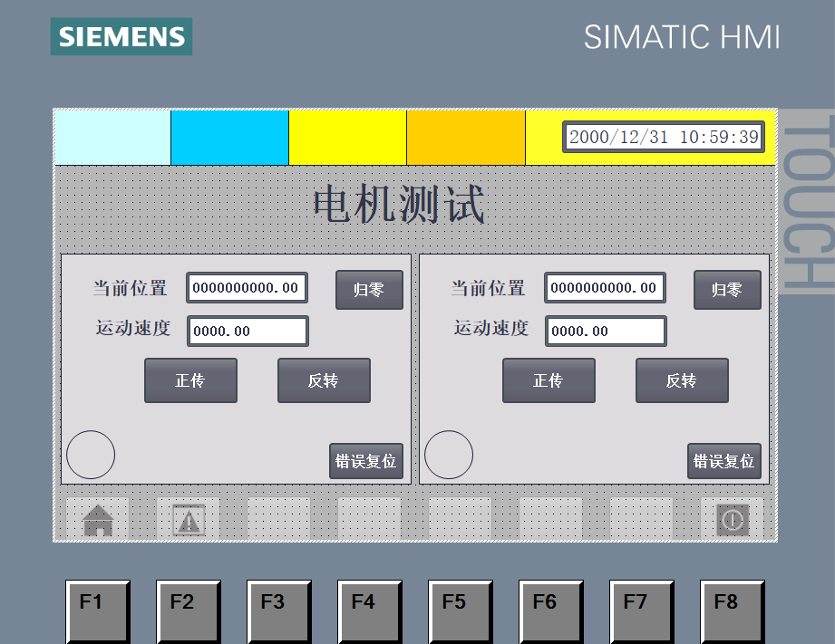The image size is (835, 644).
Task: Start 正传 on the left motor
Action: click(x=190, y=380)
